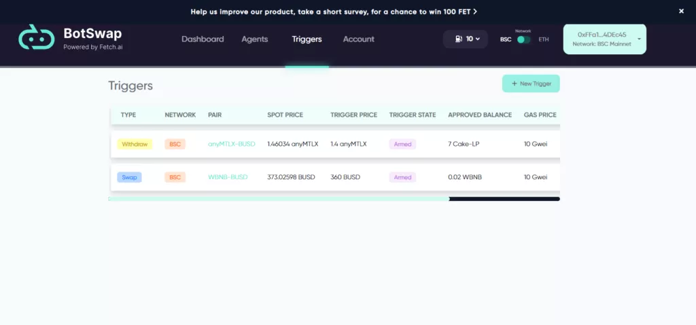Image resolution: width=696 pixels, height=325 pixels.
Task: Click the Triggers page heading
Action: (x=130, y=85)
